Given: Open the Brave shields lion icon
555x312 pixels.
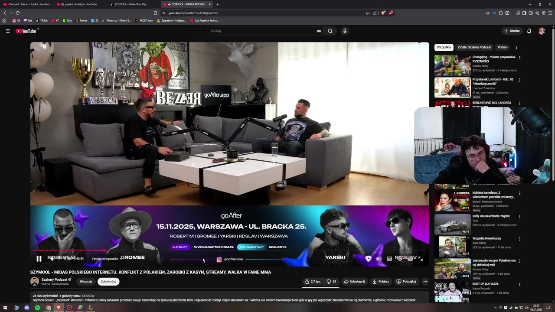Looking at the screenshot, I should tap(383, 13).
